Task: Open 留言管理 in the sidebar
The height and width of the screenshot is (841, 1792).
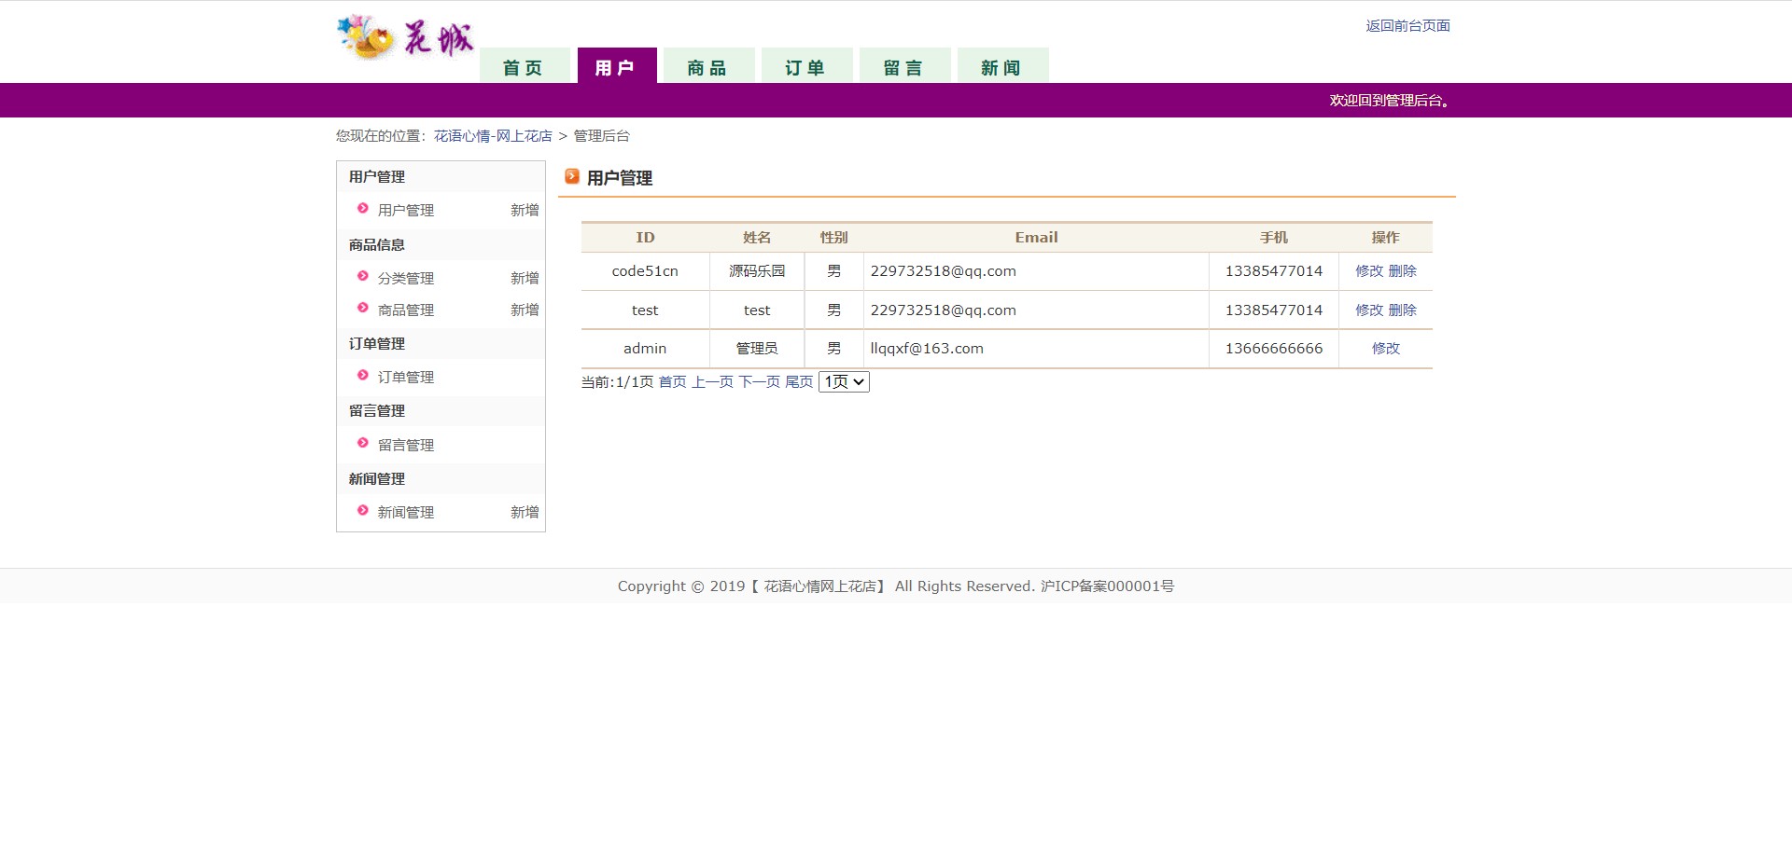Action: 406,446
